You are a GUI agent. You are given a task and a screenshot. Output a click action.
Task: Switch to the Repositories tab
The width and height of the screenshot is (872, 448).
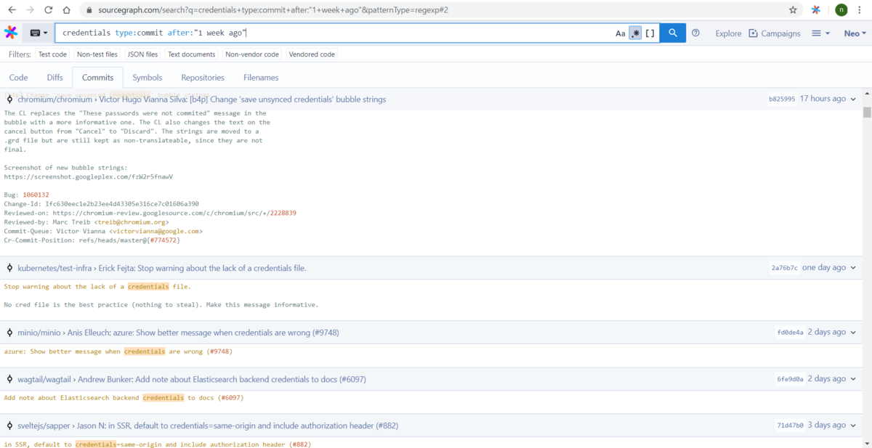(203, 78)
